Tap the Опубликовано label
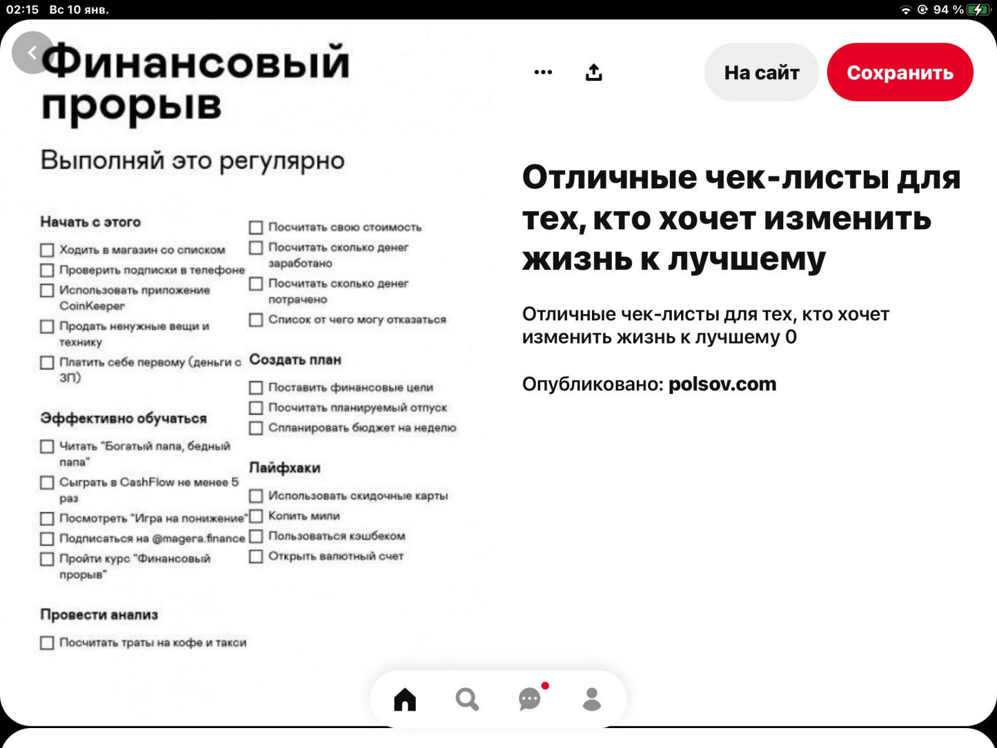Viewport: 997px width, 748px height. pos(593,384)
